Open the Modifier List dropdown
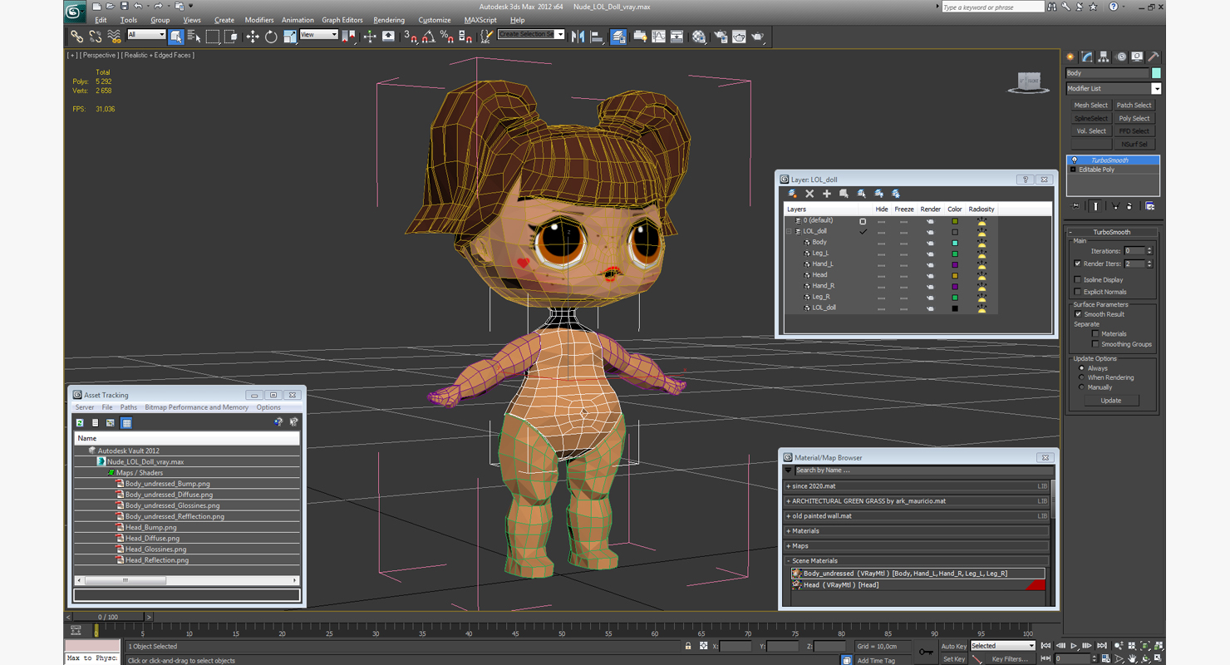Viewport: 1230px width, 665px height. 1114,88
